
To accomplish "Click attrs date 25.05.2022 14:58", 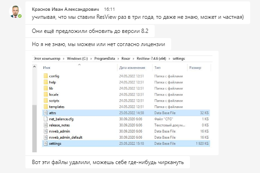I will [132, 113].
